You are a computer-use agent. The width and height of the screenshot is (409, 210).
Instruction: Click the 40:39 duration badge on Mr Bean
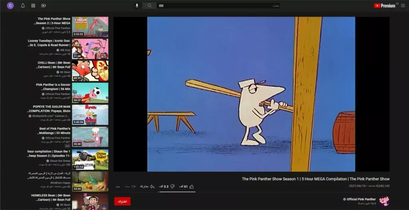[77, 78]
